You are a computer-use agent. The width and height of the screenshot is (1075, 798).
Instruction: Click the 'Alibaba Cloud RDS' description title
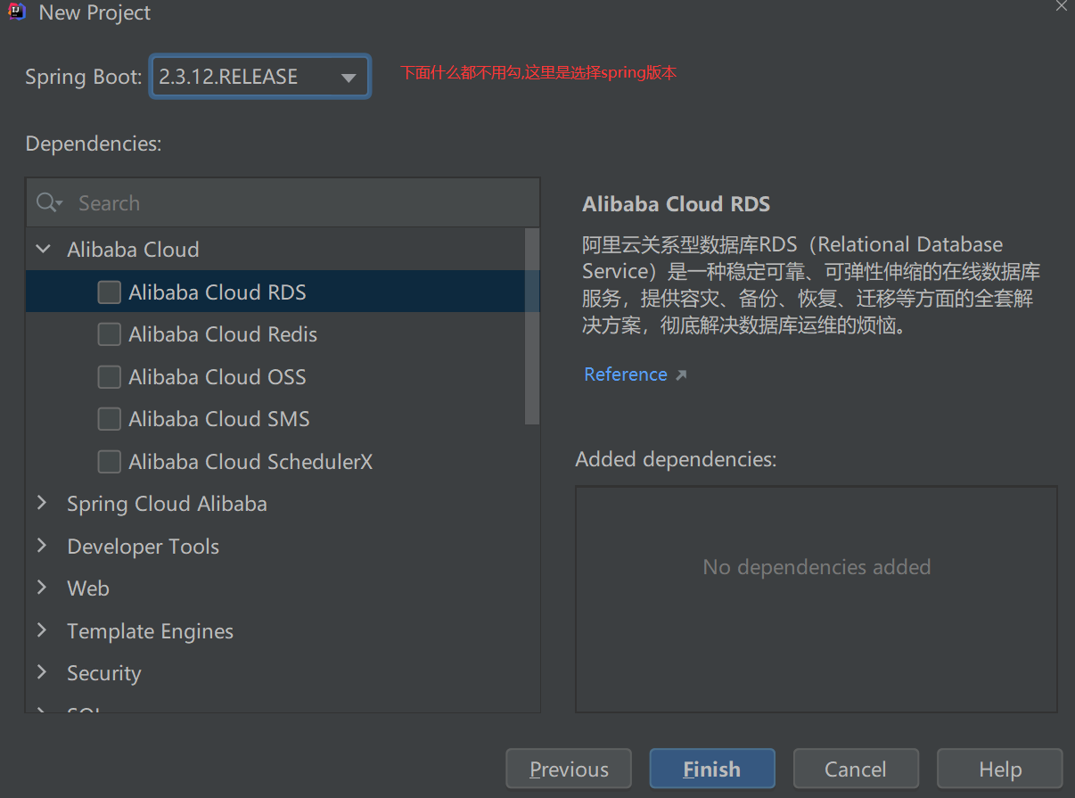[677, 204]
